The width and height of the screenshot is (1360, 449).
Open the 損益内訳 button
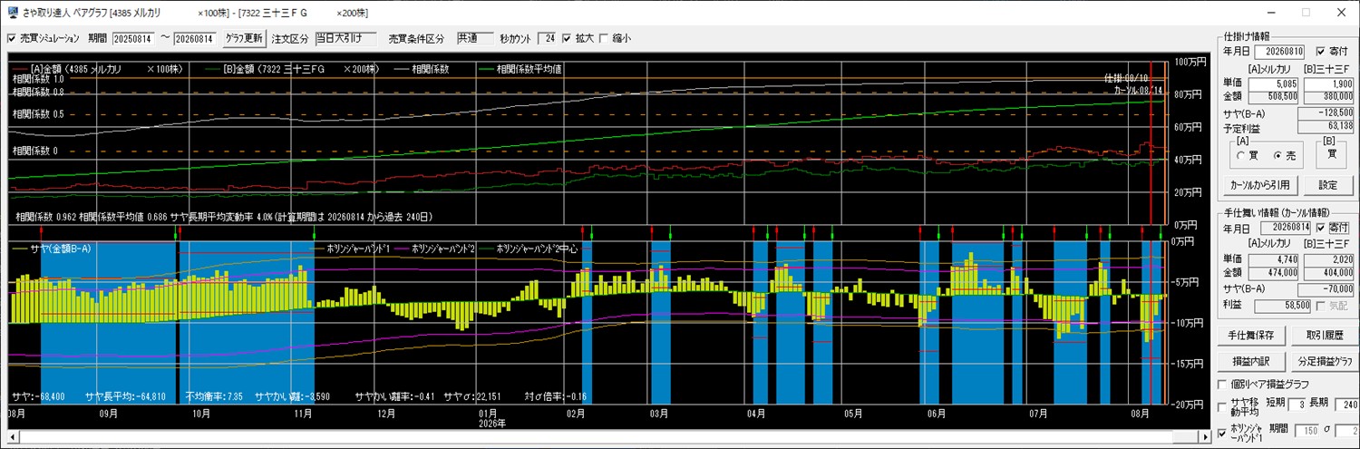[1251, 364]
